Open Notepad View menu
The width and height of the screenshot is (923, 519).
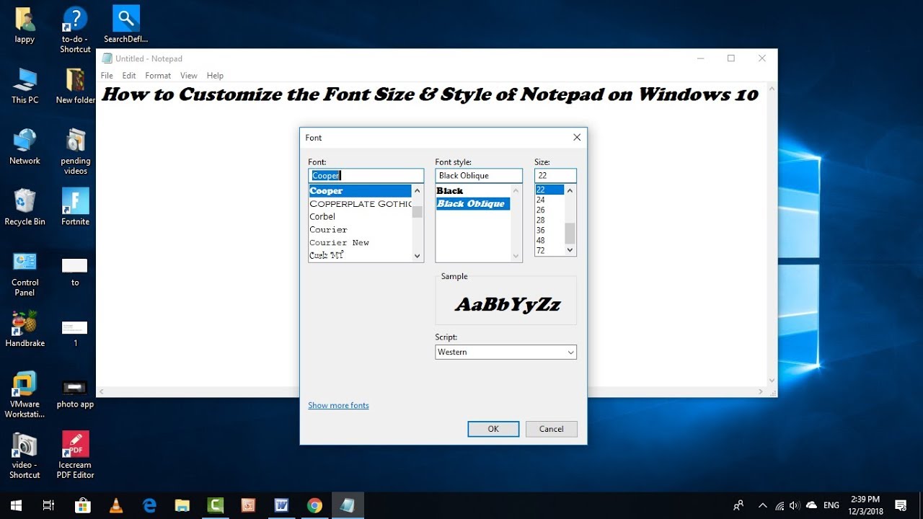(189, 75)
